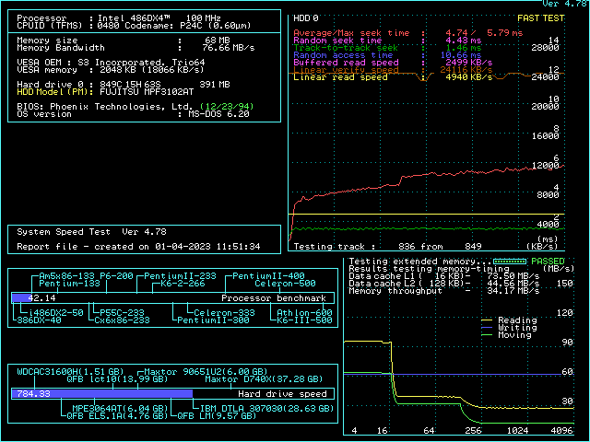Click the Memory throughput 34.17 MB/s line
590x442 pixels.
(x=444, y=291)
